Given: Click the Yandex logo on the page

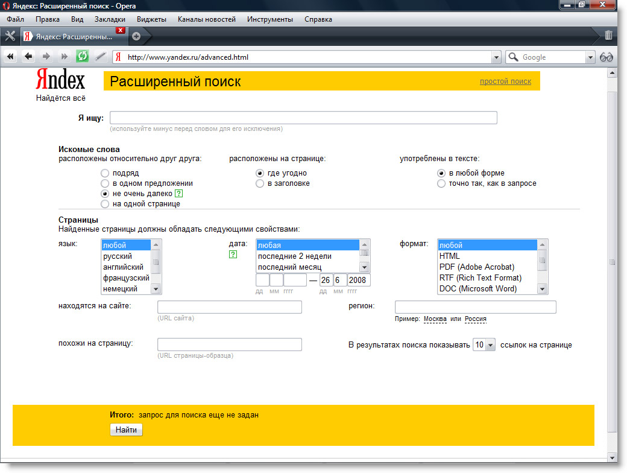Looking at the screenshot, I should (x=60, y=79).
